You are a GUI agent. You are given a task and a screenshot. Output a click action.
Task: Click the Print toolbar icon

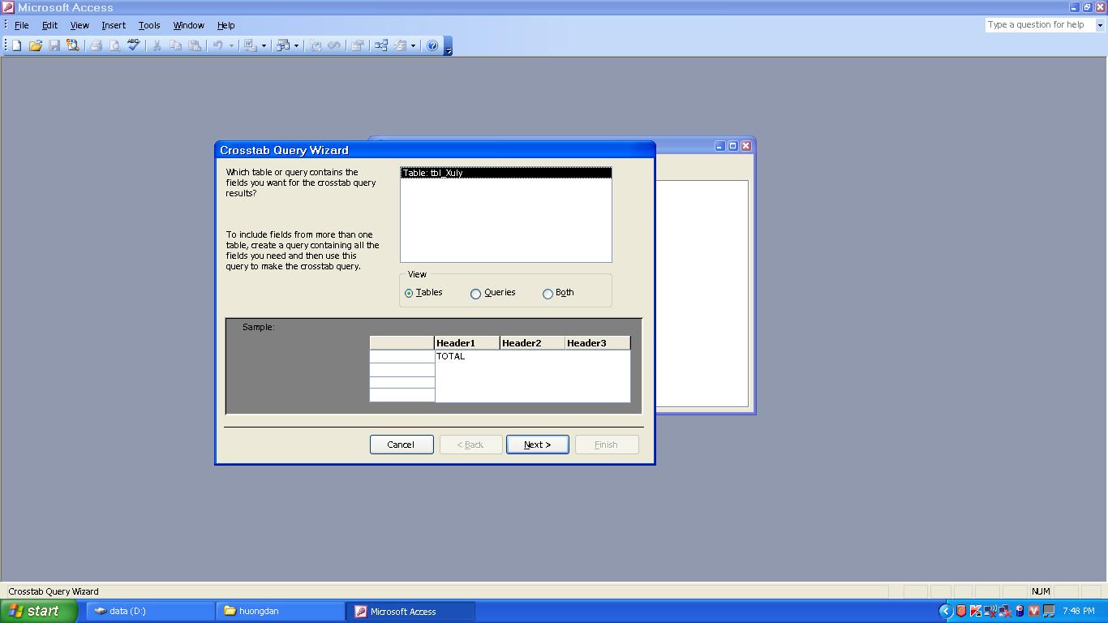point(96,45)
